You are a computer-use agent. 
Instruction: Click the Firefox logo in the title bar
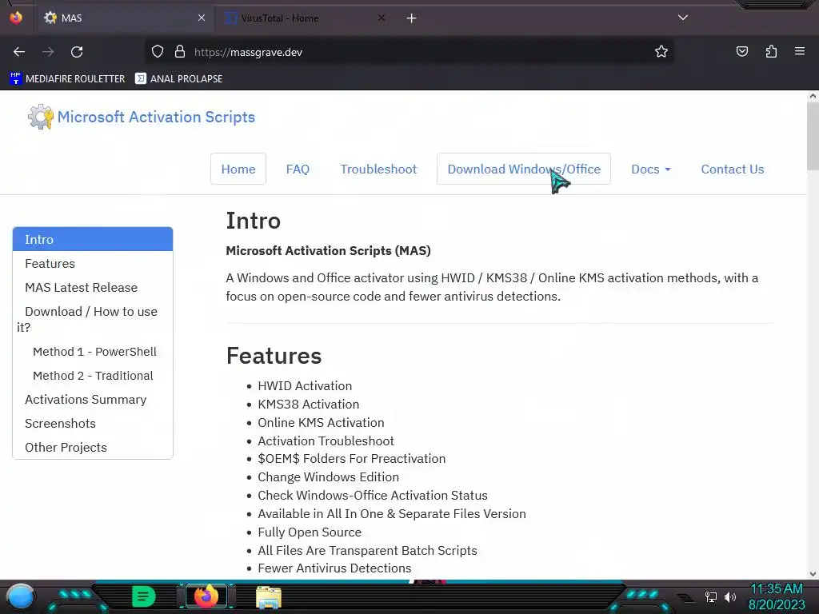(16, 18)
